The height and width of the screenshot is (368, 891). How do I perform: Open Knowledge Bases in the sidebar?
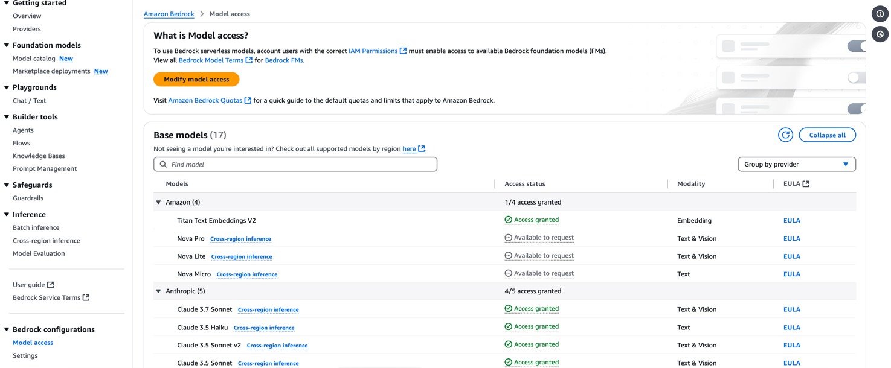click(x=39, y=156)
